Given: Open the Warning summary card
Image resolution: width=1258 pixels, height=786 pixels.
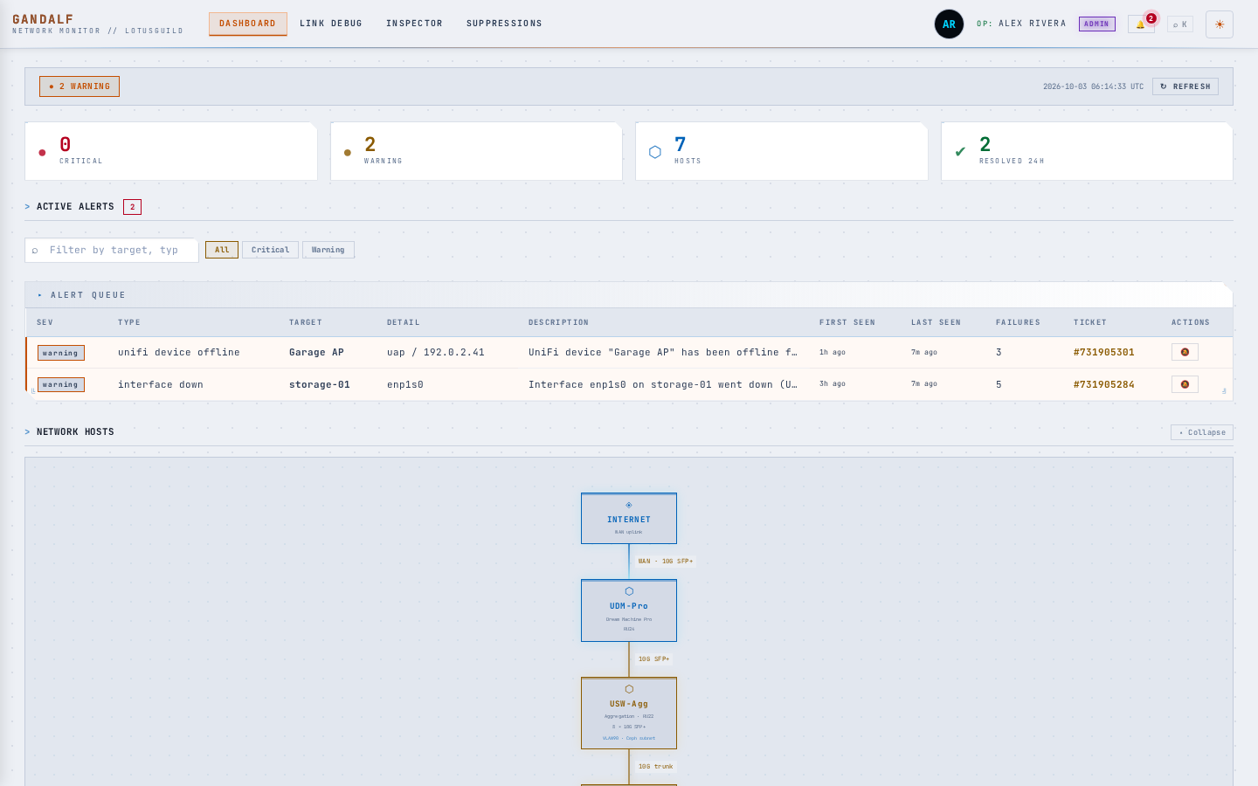Looking at the screenshot, I should [476, 151].
